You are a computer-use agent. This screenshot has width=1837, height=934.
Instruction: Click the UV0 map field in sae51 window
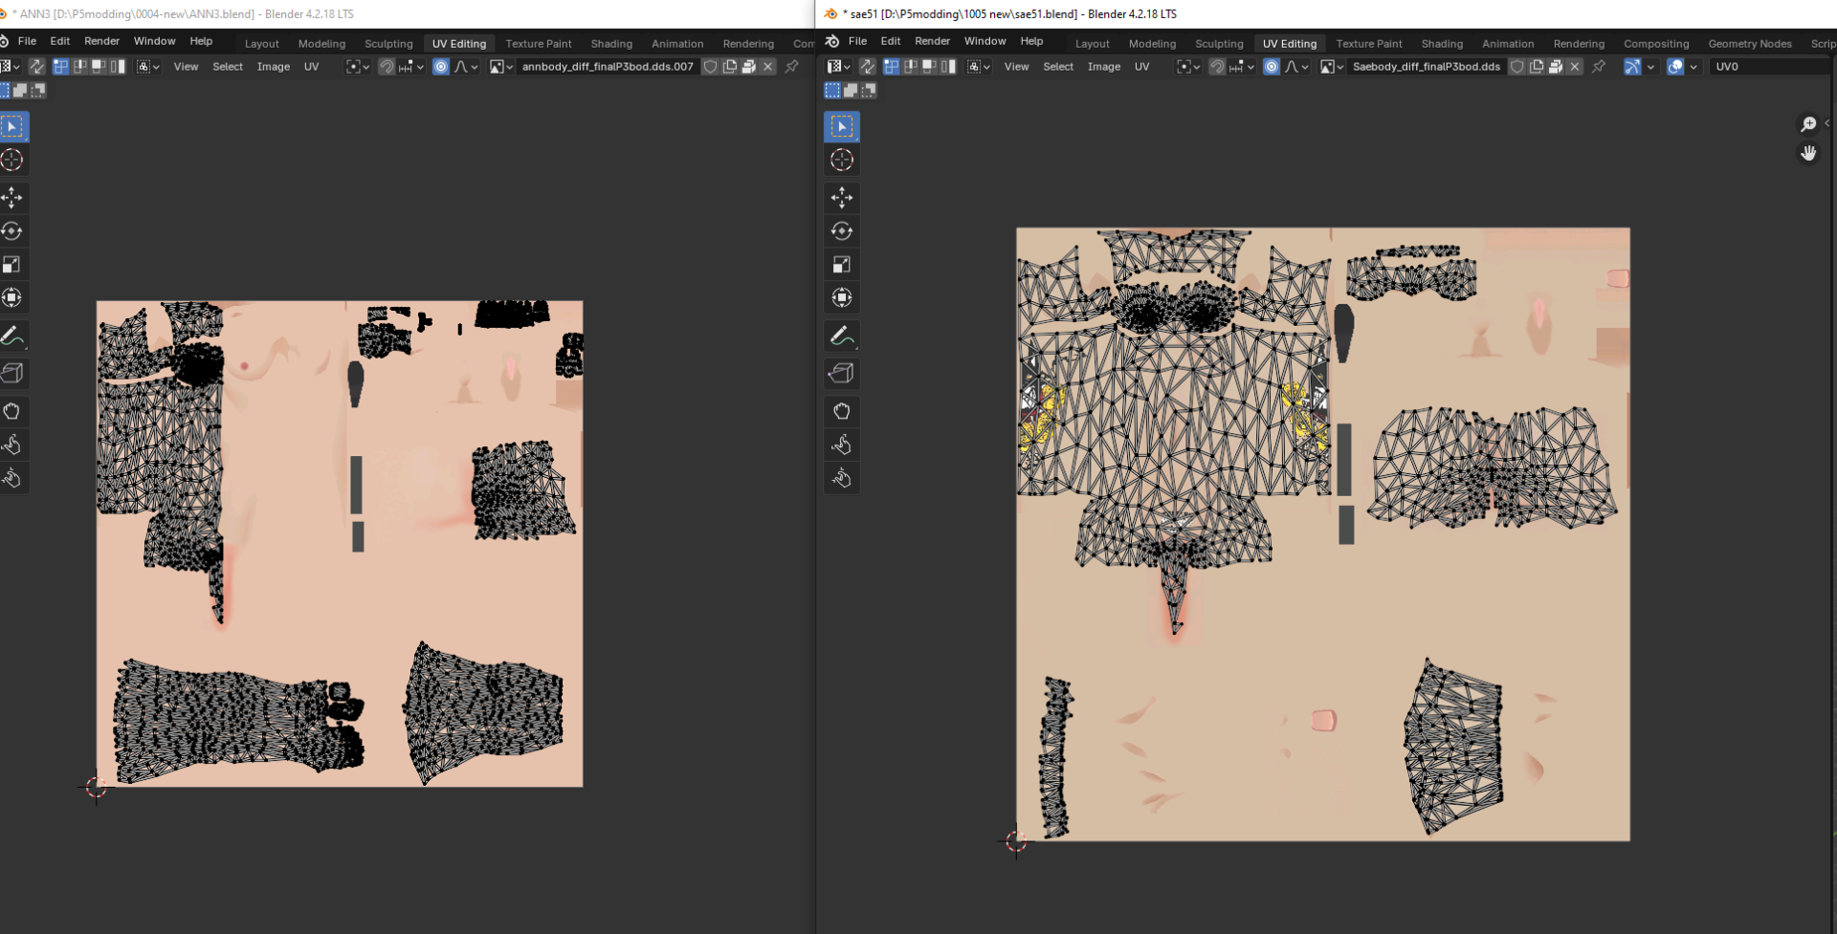(1770, 67)
